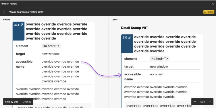Click the 'Before' panel label
The image size is (216, 108).
point(7,19)
